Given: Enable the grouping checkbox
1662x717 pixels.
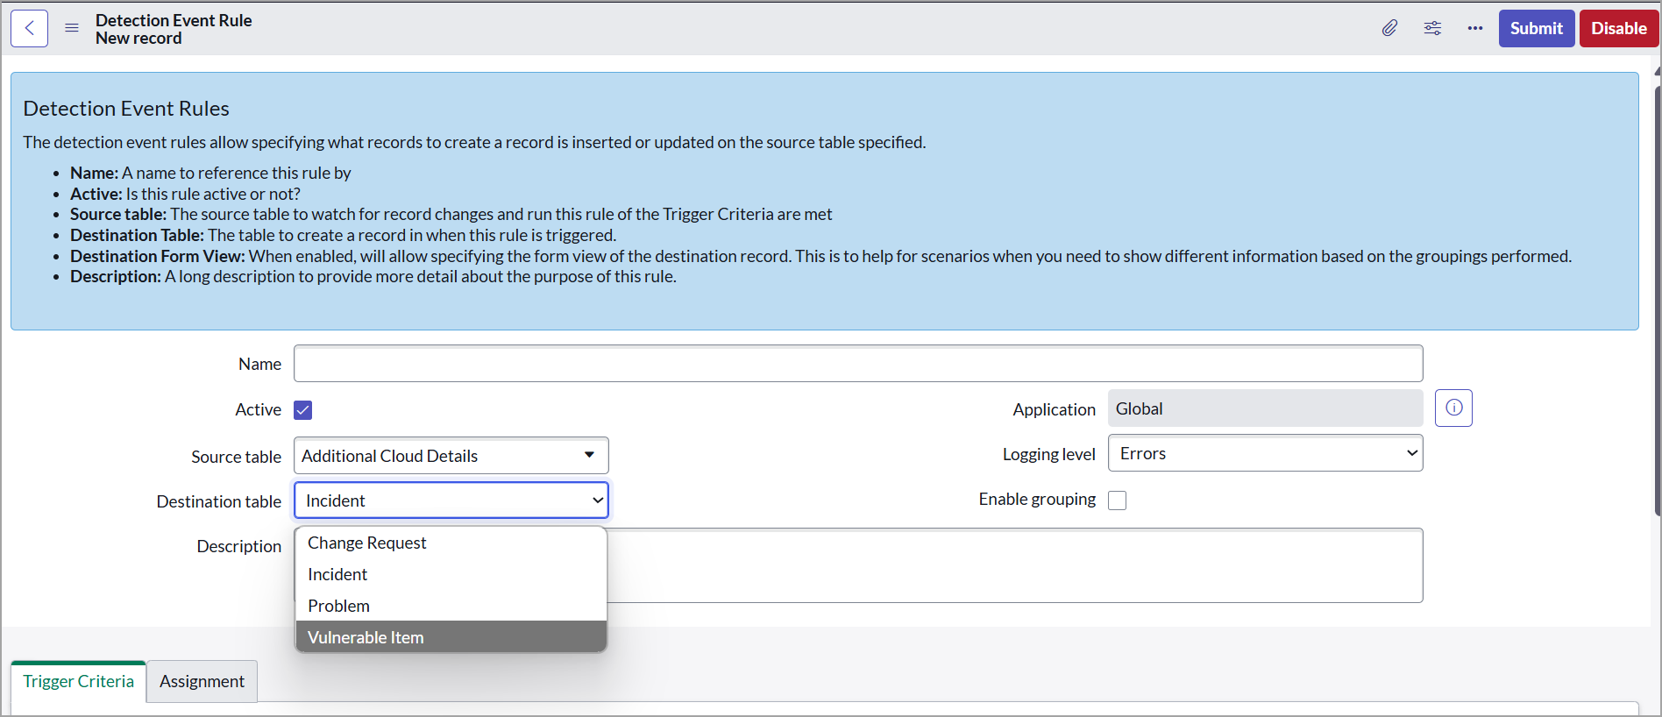Looking at the screenshot, I should (x=1118, y=500).
